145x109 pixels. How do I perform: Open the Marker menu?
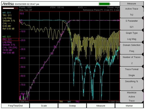click(129, 106)
